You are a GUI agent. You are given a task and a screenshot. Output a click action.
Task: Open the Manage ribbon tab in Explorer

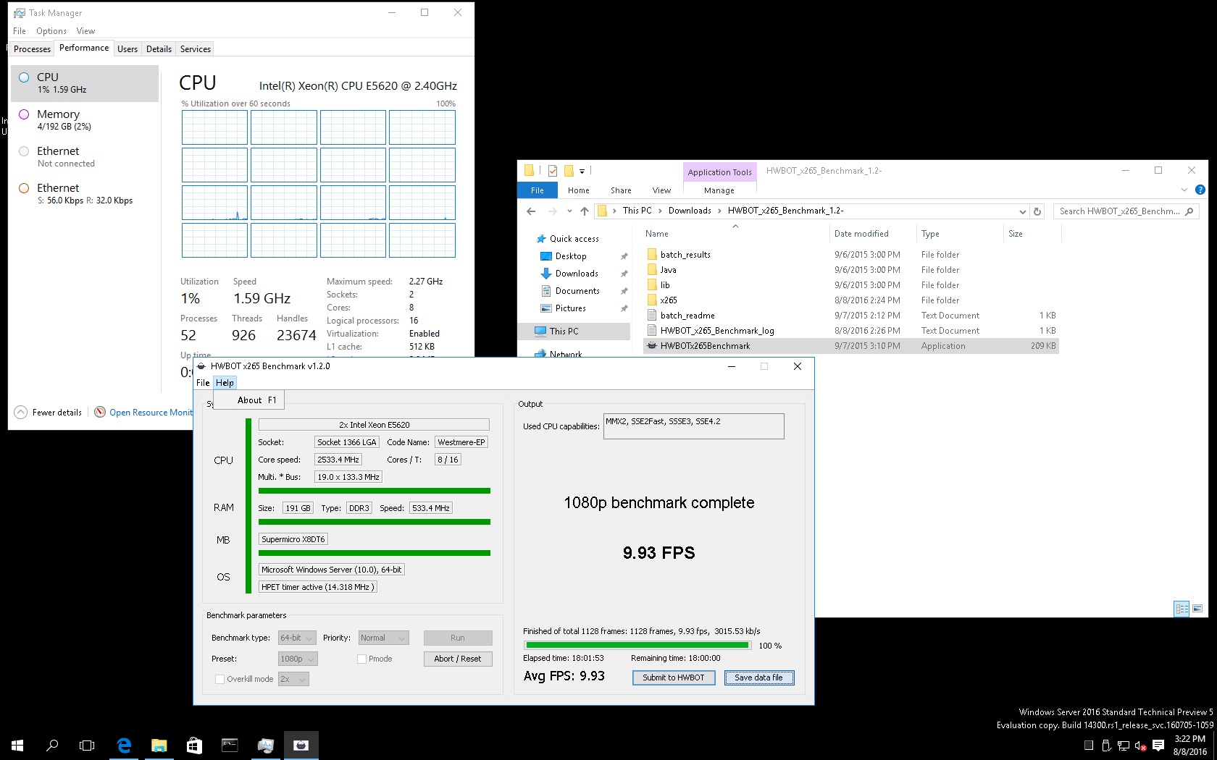click(x=719, y=190)
